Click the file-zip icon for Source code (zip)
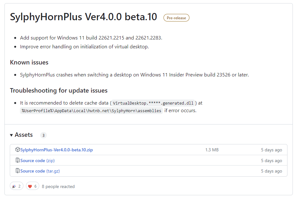This screenshot has width=296, height=200. coord(18,161)
